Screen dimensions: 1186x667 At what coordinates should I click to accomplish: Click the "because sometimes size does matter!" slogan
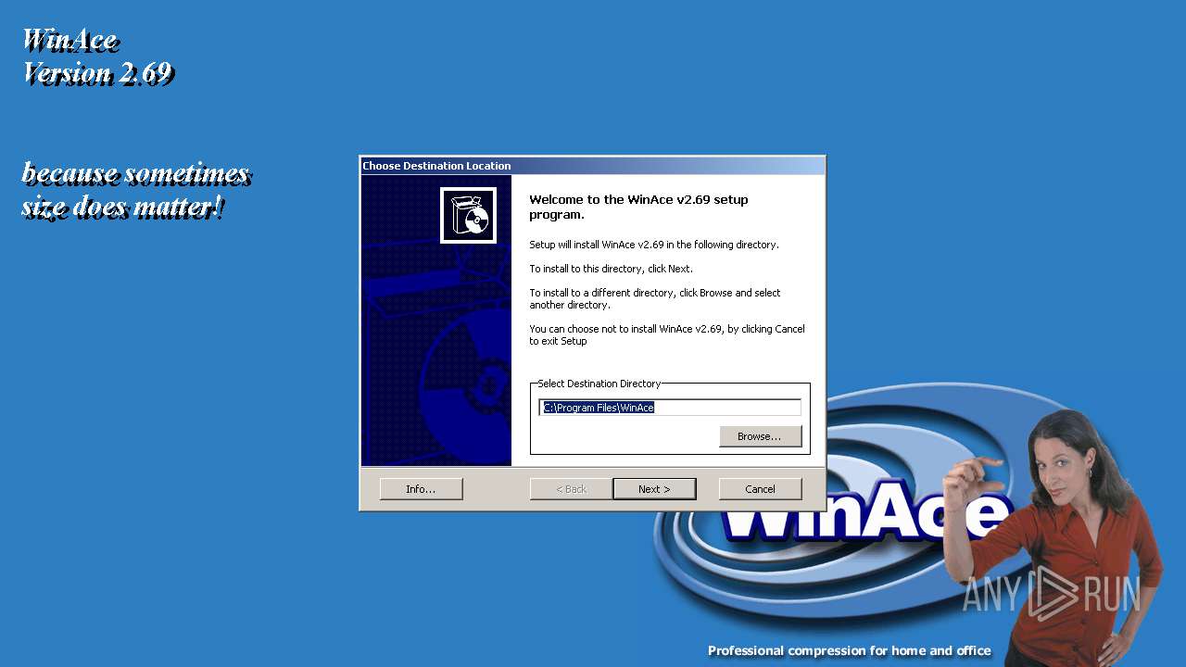pyautogui.click(x=135, y=189)
